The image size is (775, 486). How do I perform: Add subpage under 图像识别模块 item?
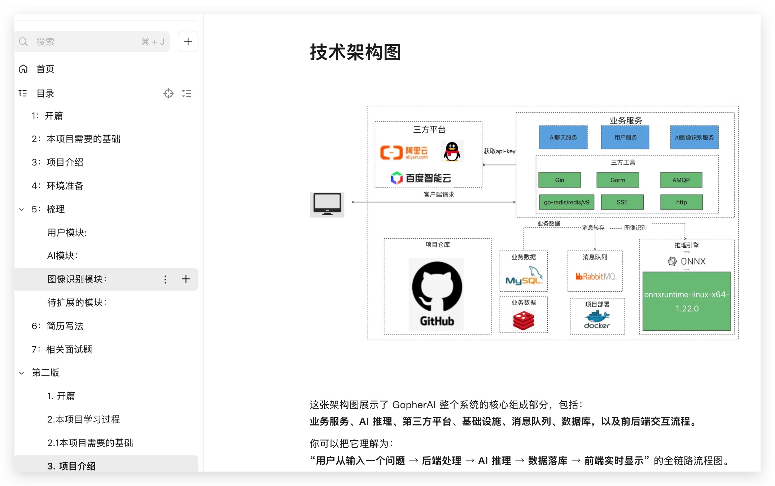pyautogui.click(x=186, y=279)
